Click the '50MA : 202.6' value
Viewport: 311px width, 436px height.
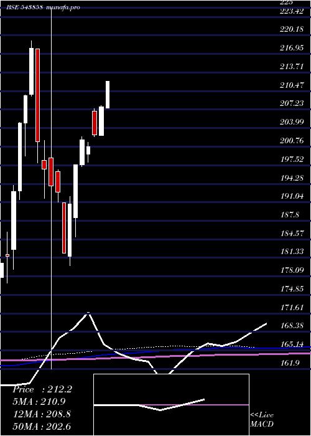click(x=42, y=426)
